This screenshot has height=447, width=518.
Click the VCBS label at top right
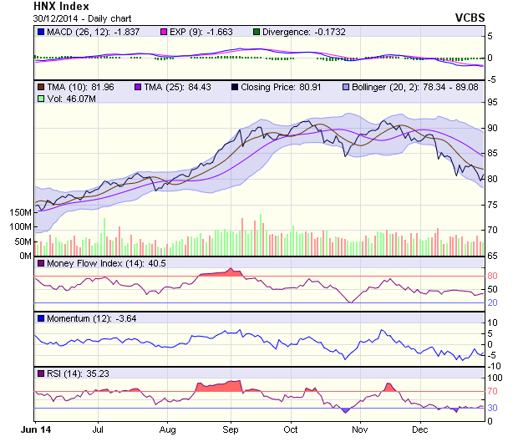470,18
